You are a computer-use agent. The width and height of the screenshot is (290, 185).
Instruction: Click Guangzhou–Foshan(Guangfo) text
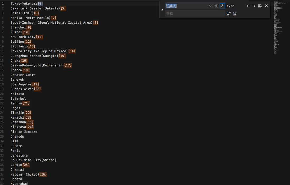34,56
